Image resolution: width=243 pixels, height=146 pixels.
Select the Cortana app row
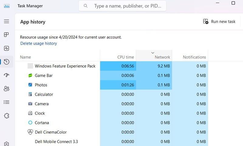[x=42, y=123]
